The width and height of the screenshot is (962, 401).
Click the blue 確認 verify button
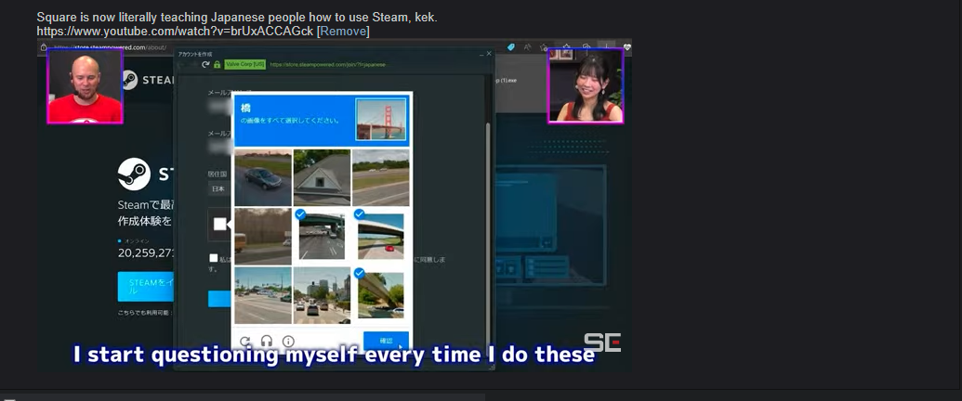(386, 341)
